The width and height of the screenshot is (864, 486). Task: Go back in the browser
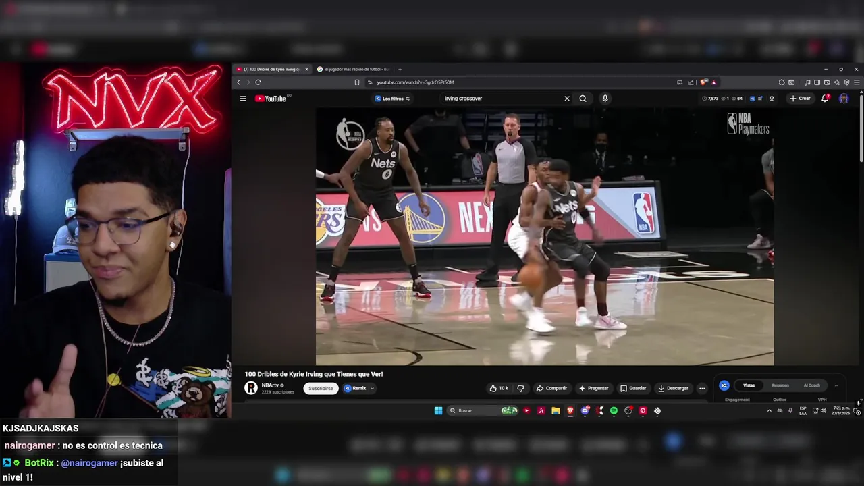pos(238,82)
